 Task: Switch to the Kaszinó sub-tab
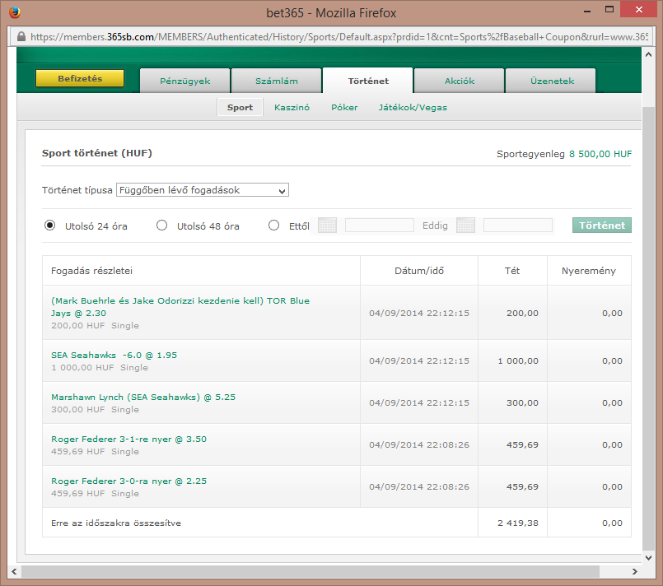[x=292, y=107]
